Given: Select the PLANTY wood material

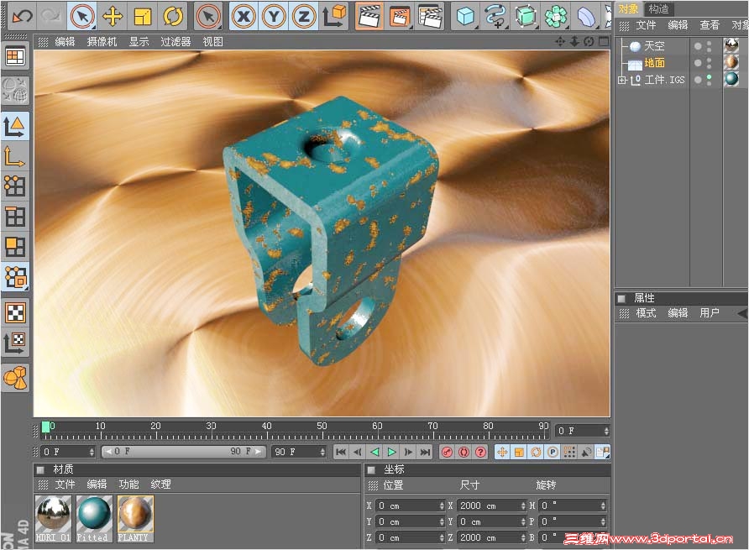Looking at the screenshot, I should tap(135, 519).
